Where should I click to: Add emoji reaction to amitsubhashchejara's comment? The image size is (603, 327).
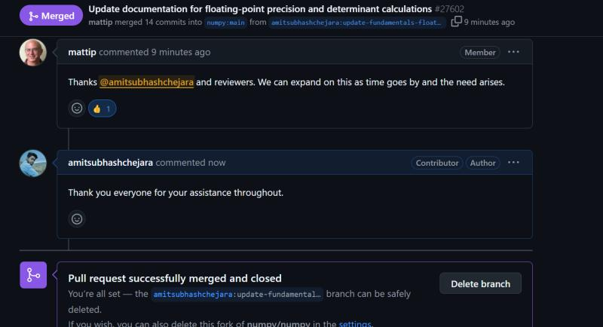click(77, 219)
